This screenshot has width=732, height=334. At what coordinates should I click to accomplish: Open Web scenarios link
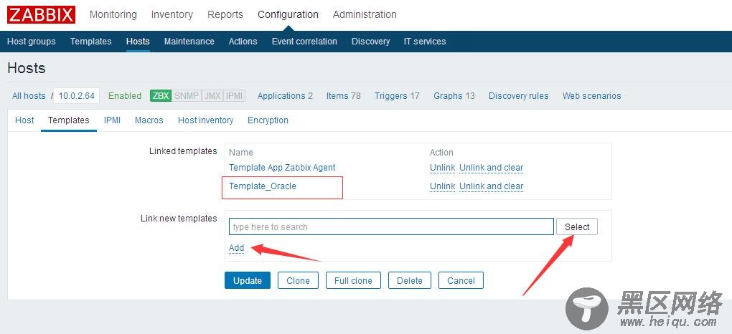click(x=591, y=95)
